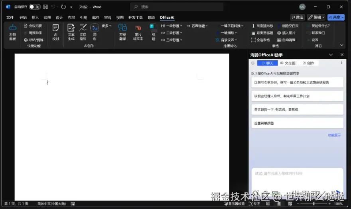Select the web layout view icon
Screen dimensions: 351x209
click(x=290, y=204)
